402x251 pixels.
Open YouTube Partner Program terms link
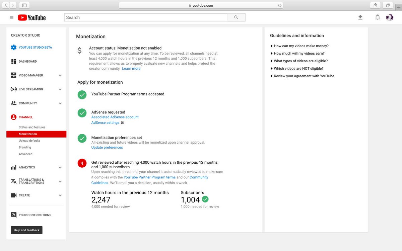point(150,177)
